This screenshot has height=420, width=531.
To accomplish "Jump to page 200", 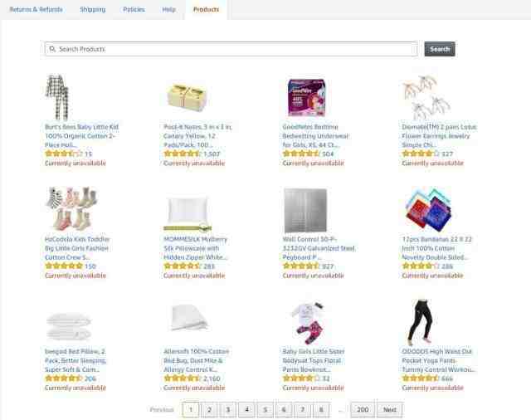I will coord(362,409).
